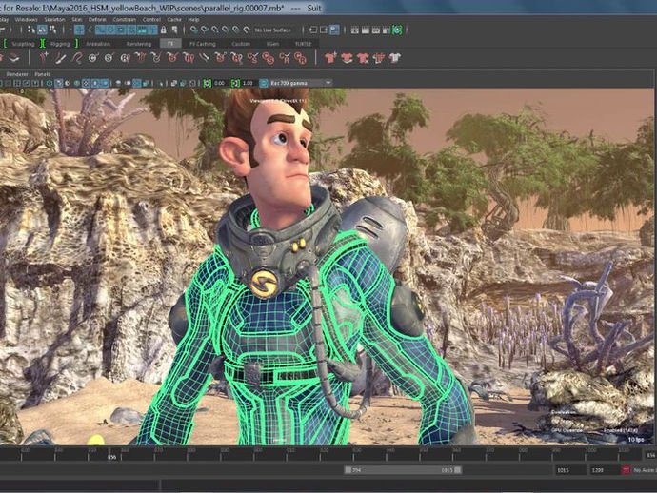The height and width of the screenshot is (493, 657).
Task: Click the green-highlighted sphere icon after render buttons
Action: 397,30
